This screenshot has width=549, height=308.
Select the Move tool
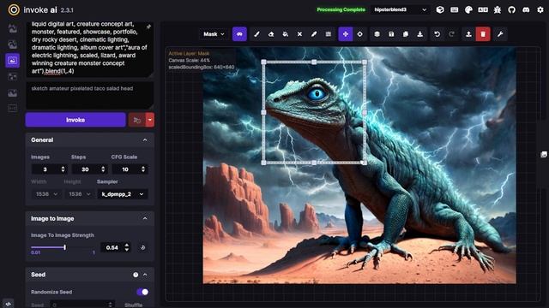(346, 34)
